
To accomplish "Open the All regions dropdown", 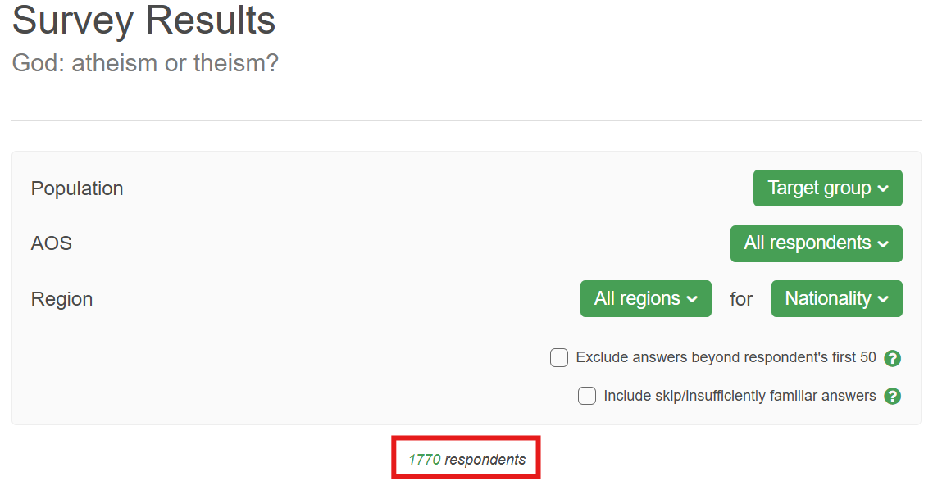I will (645, 299).
